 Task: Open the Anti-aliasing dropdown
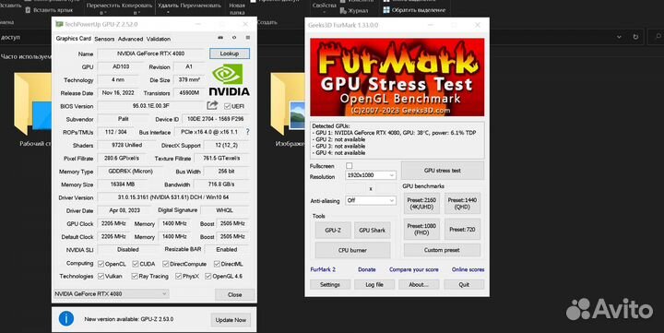(371, 200)
